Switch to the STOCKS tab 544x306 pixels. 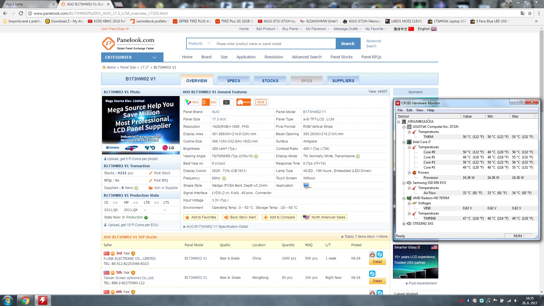270,81
